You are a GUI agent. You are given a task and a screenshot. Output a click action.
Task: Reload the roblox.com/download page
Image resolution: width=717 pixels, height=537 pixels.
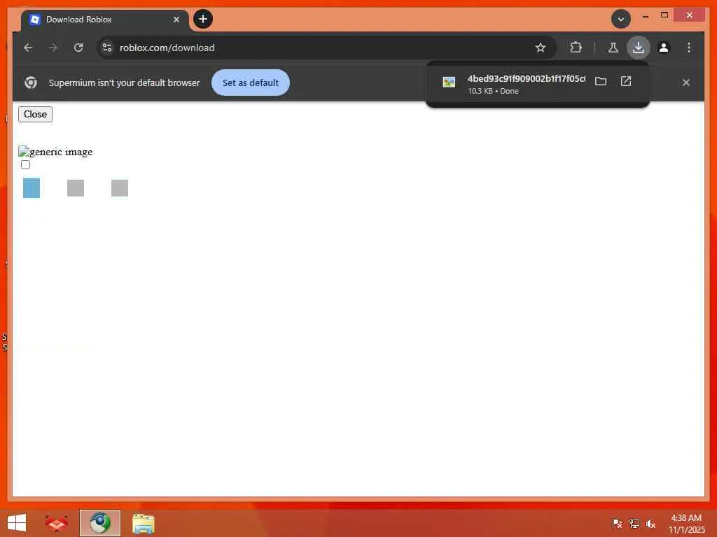tap(78, 48)
